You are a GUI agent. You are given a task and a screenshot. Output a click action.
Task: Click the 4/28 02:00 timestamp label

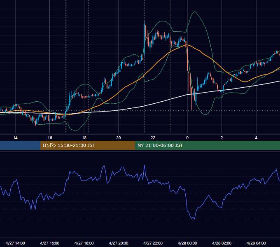222,243
